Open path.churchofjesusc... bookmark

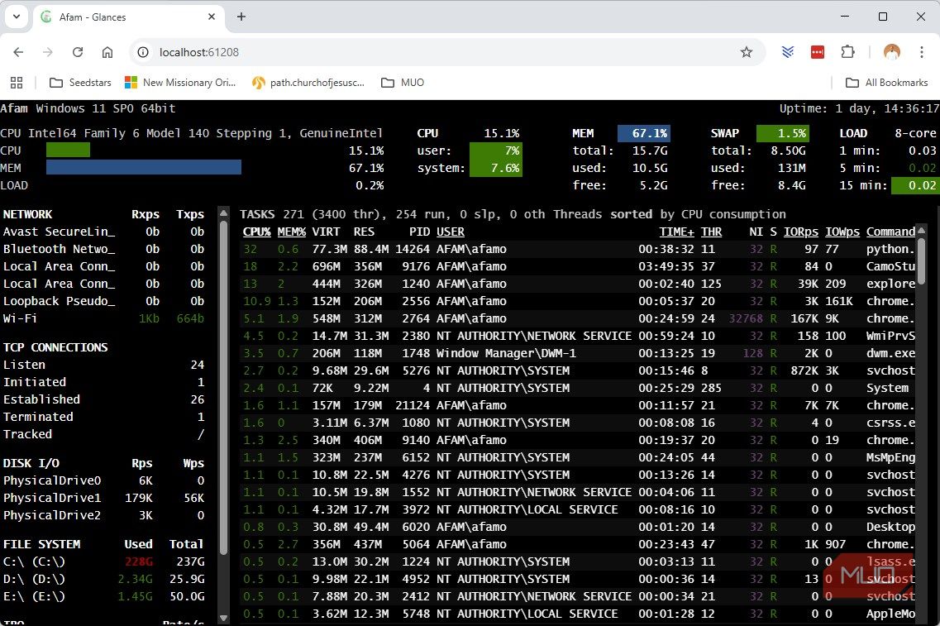(x=308, y=83)
